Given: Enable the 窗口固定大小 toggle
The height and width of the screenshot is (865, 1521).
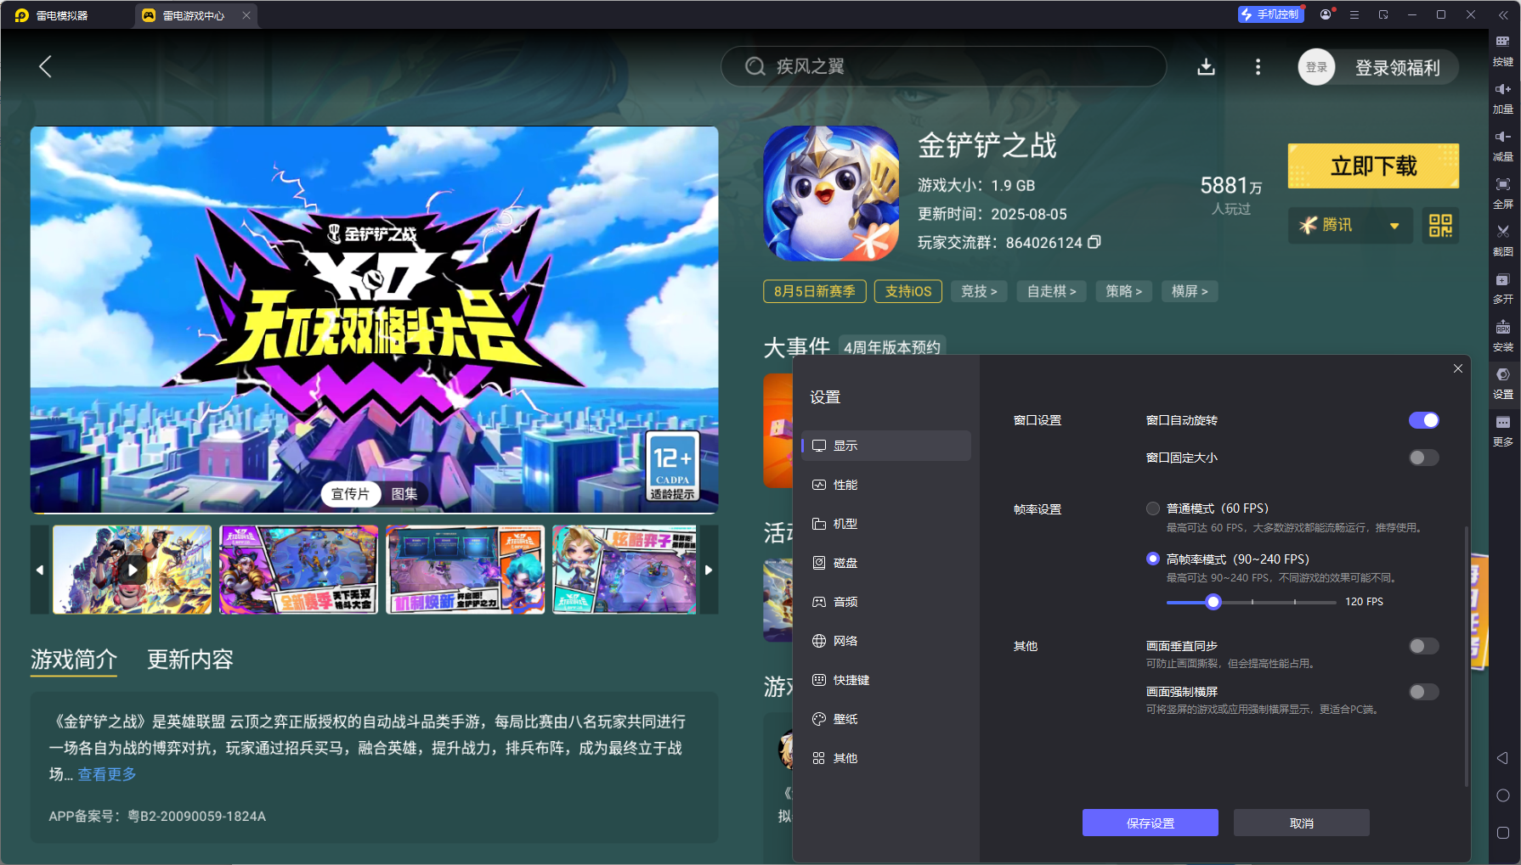Looking at the screenshot, I should coord(1423,458).
